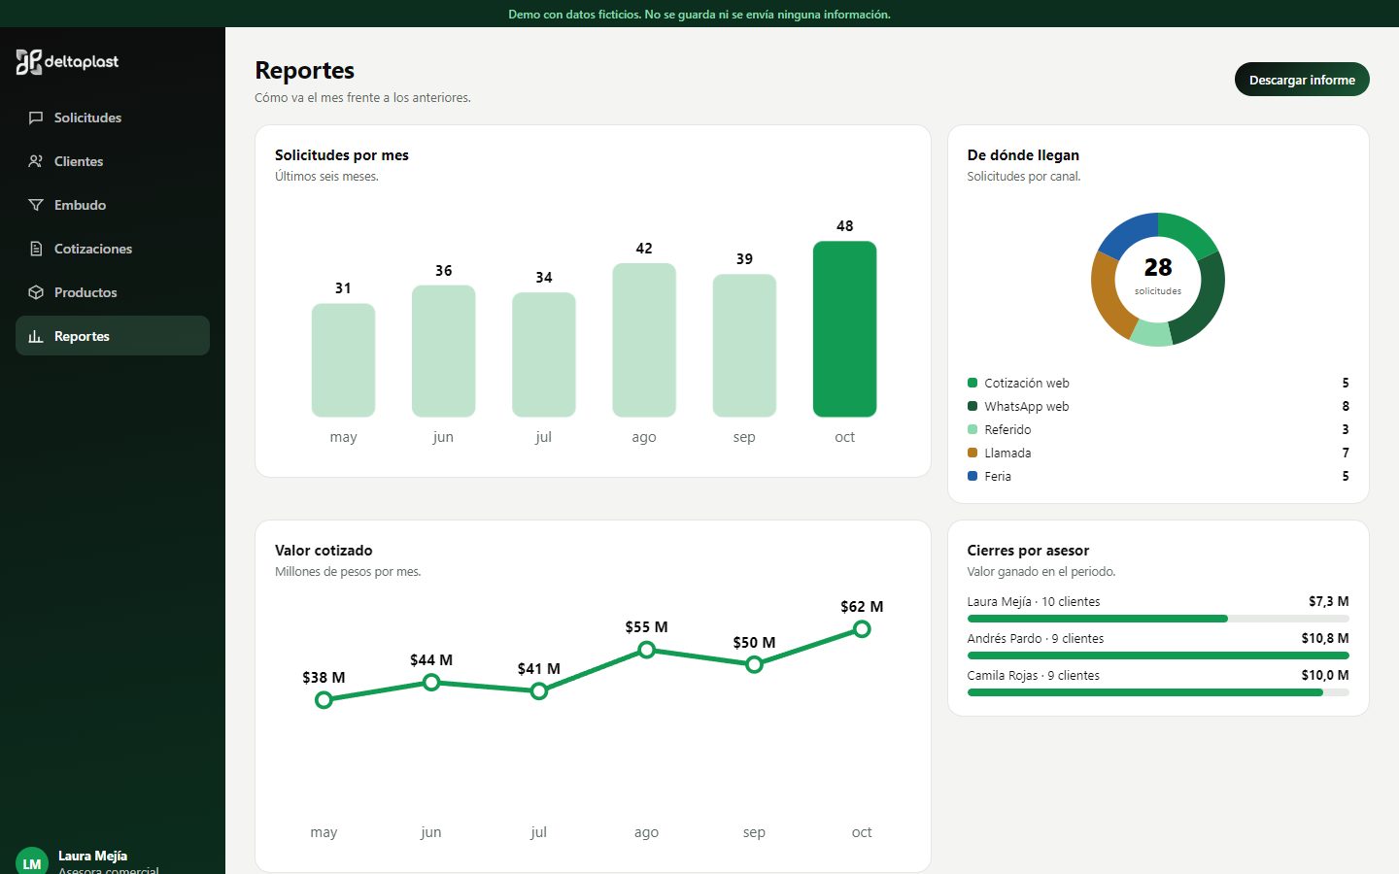The height and width of the screenshot is (874, 1399).
Task: Click the Embudo funnel icon
Action: click(36, 205)
